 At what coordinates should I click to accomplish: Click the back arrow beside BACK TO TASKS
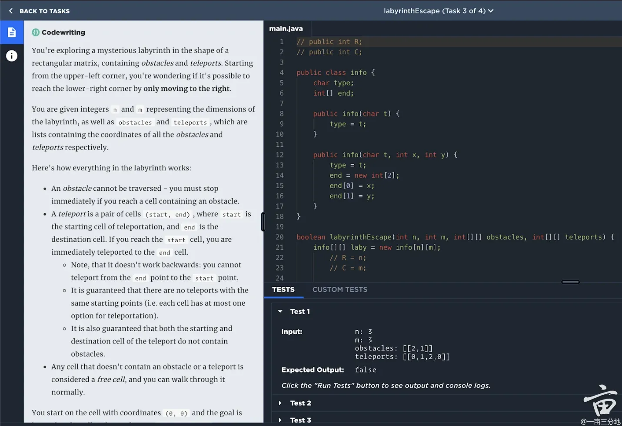click(10, 11)
